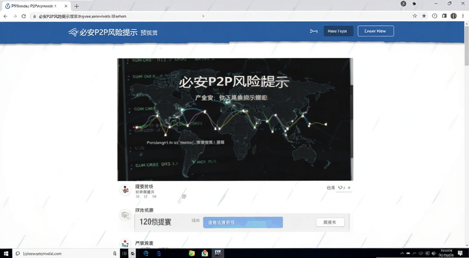Show hidden system tray icons
The image size is (469, 258).
tap(402, 253)
